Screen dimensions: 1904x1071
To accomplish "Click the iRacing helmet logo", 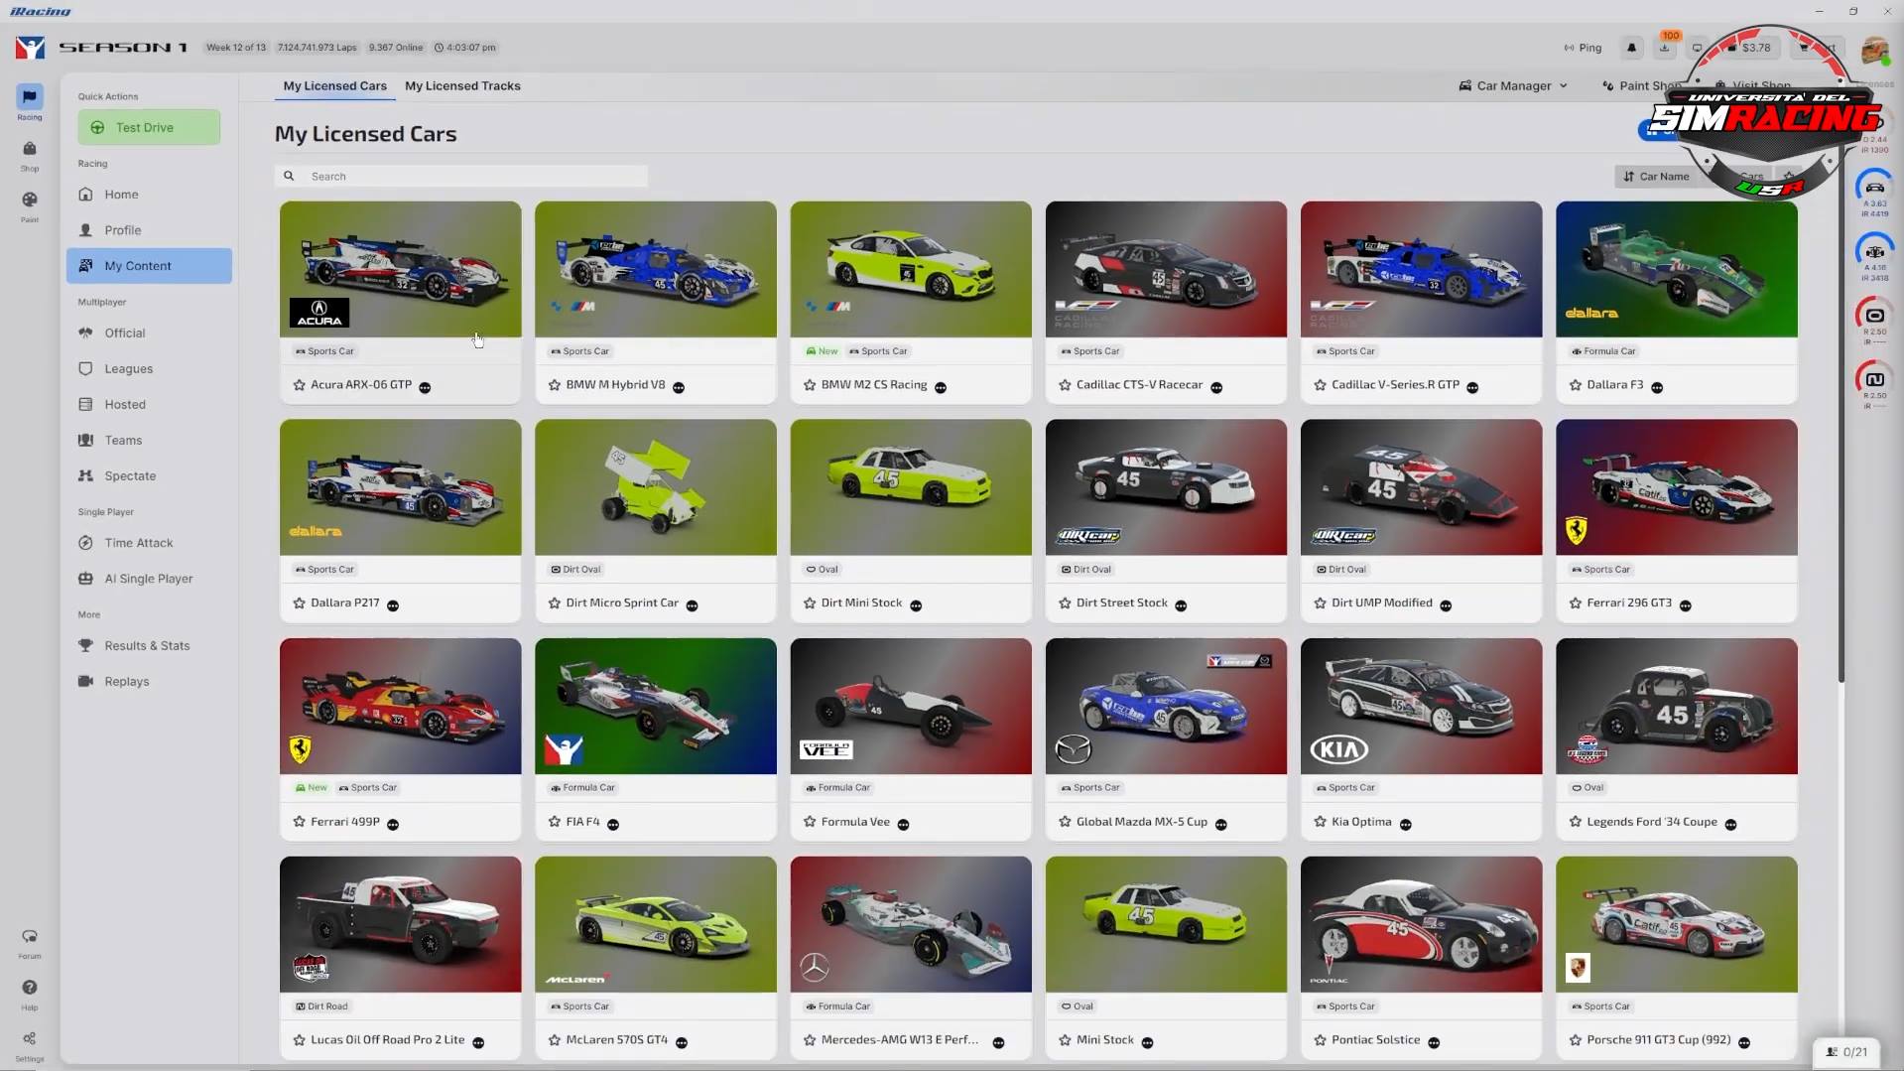I will tap(30, 48).
